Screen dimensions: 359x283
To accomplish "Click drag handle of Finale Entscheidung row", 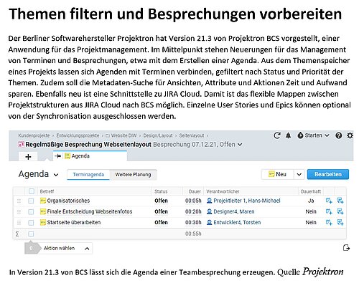I will point(19,211).
